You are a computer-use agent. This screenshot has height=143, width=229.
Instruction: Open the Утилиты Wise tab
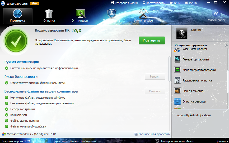143,16
